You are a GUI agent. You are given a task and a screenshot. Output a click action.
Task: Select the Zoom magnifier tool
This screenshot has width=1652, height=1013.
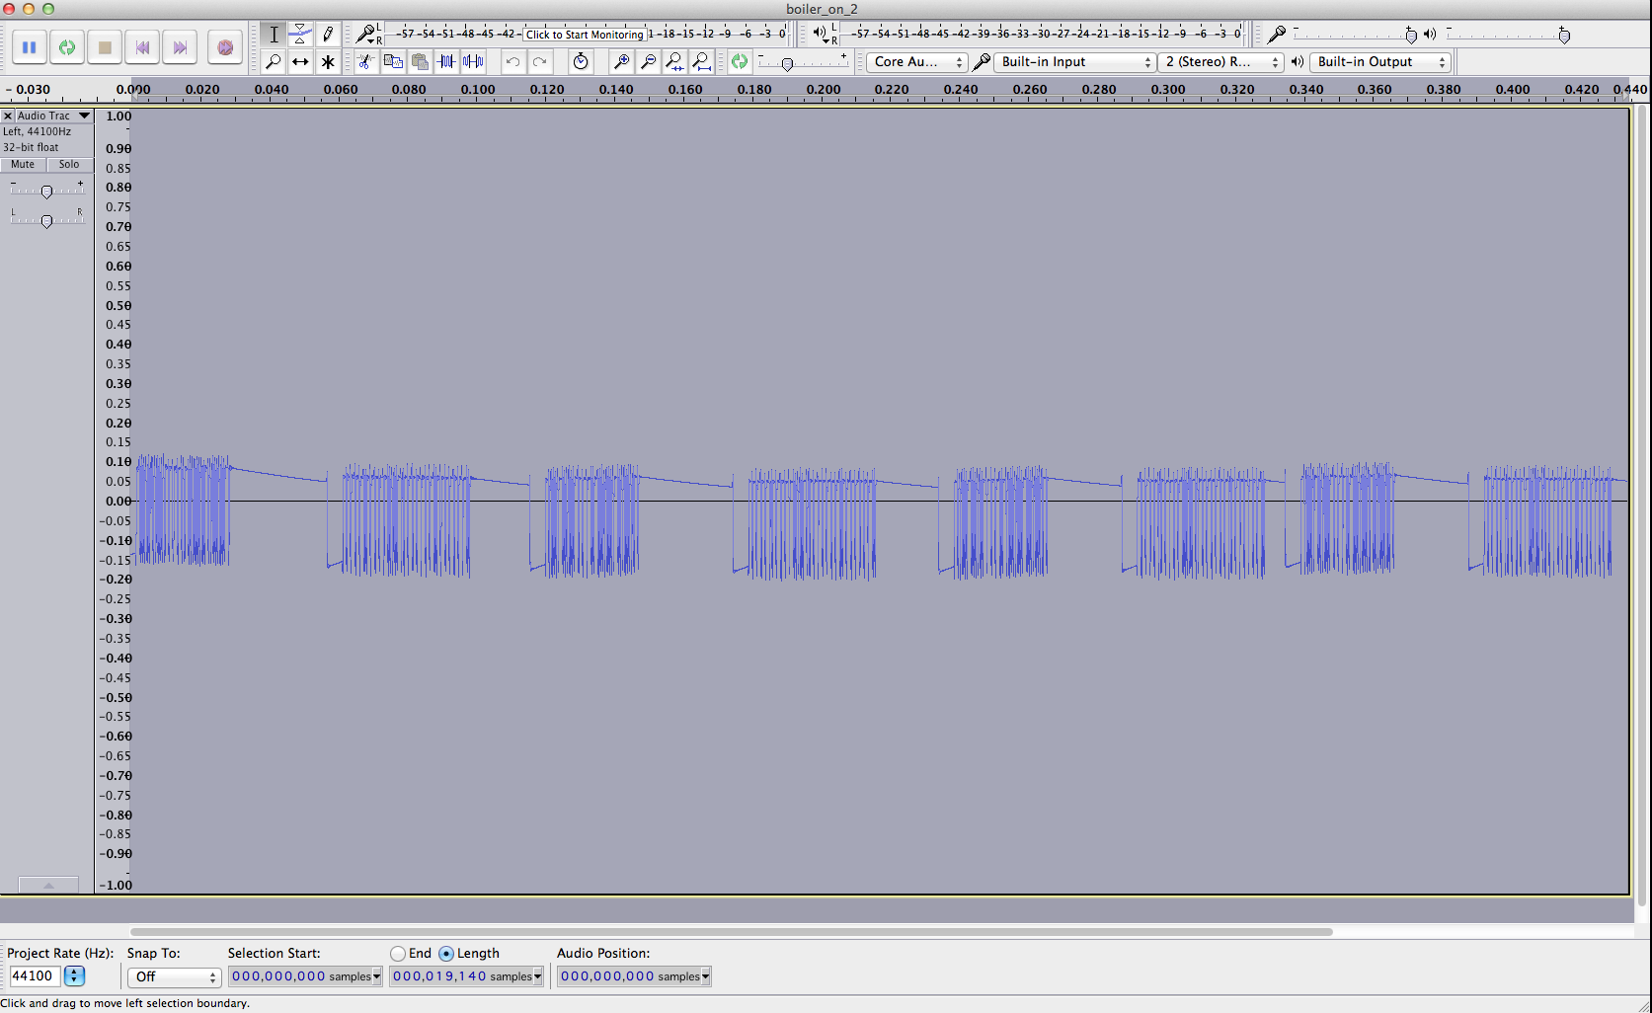tap(274, 62)
